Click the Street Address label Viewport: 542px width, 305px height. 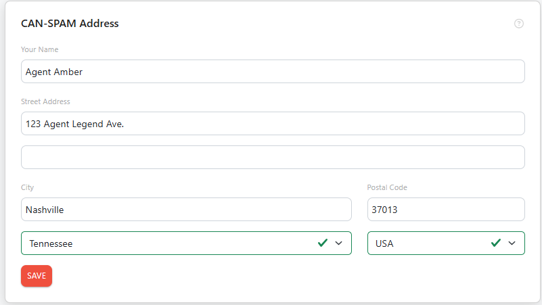[45, 101]
